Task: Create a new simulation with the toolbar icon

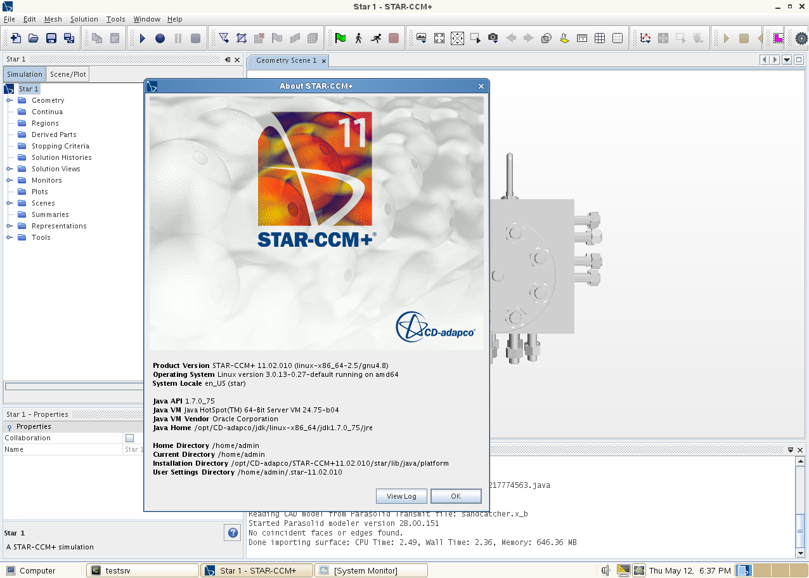Action: 16,38
